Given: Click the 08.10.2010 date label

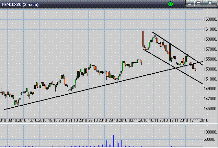Looking at the screenshot, I should (x=17, y=120).
